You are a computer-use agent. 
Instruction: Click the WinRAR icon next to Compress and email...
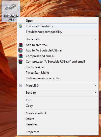(x=20, y=56)
